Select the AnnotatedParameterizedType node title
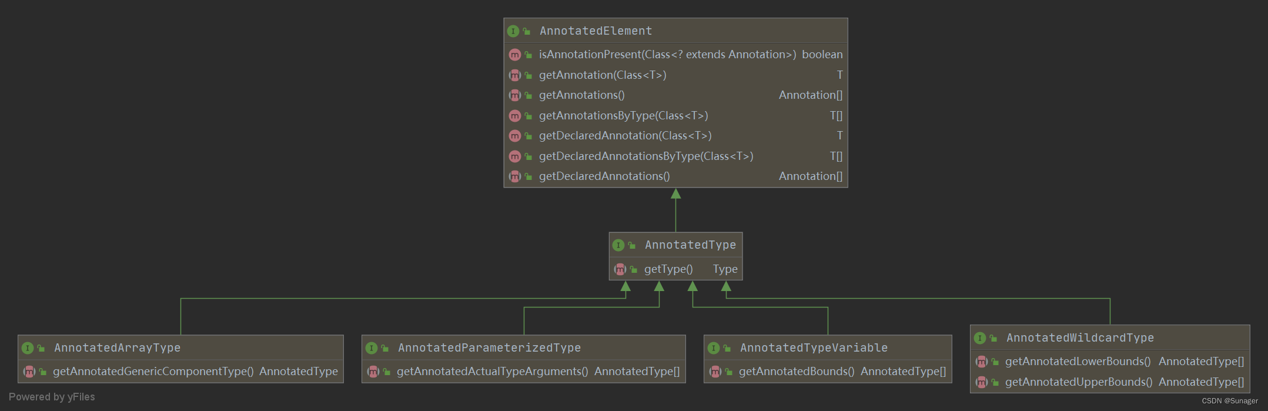Image resolution: width=1268 pixels, height=411 pixels. click(x=489, y=348)
